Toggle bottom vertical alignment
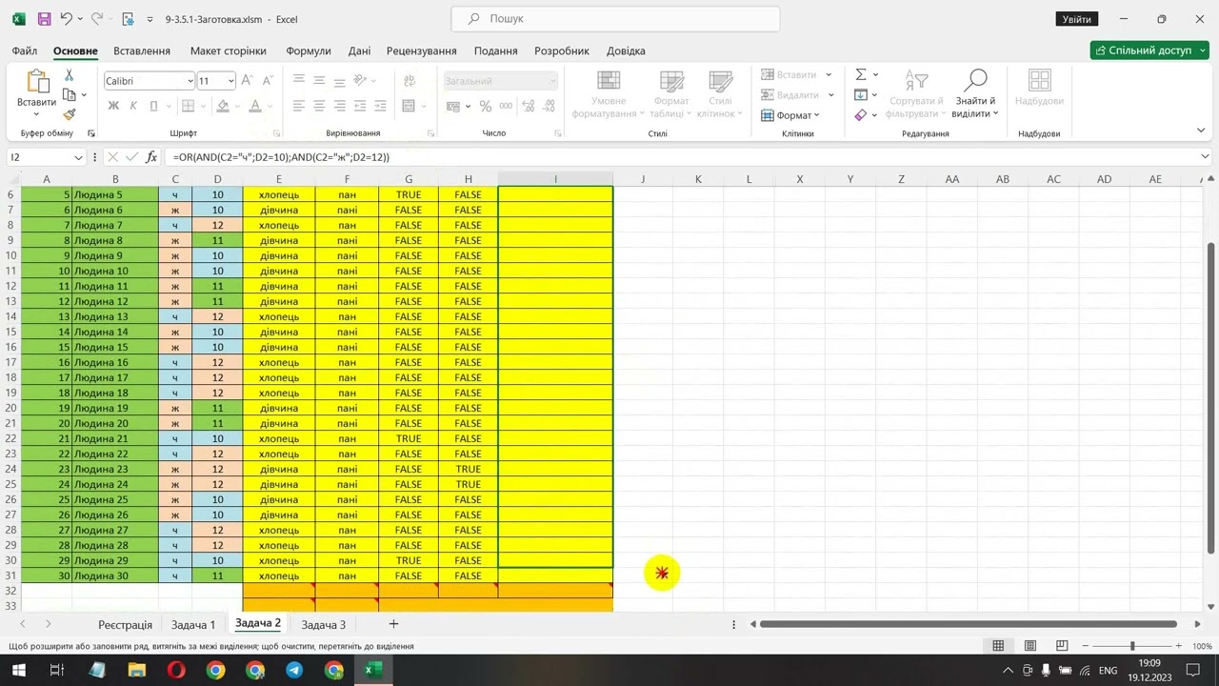Screen dimensions: 1219x686 coord(338,81)
